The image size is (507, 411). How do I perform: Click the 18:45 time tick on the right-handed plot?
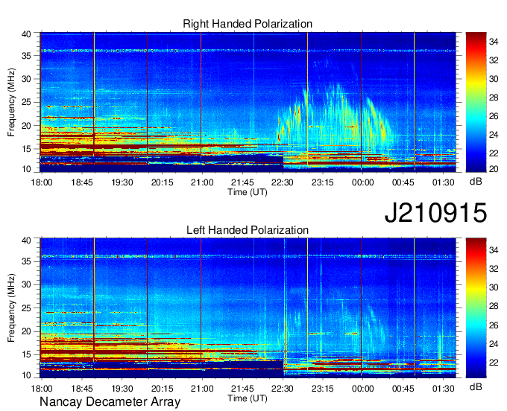click(x=82, y=182)
